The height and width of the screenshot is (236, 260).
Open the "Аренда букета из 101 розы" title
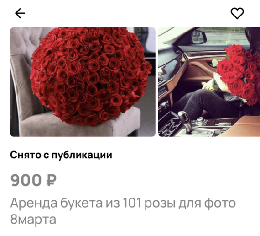[x=123, y=211]
